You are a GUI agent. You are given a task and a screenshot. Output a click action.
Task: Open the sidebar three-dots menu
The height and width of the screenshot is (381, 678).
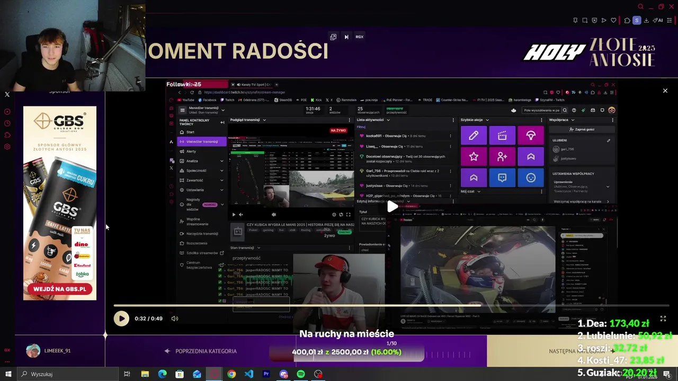(x=7, y=361)
